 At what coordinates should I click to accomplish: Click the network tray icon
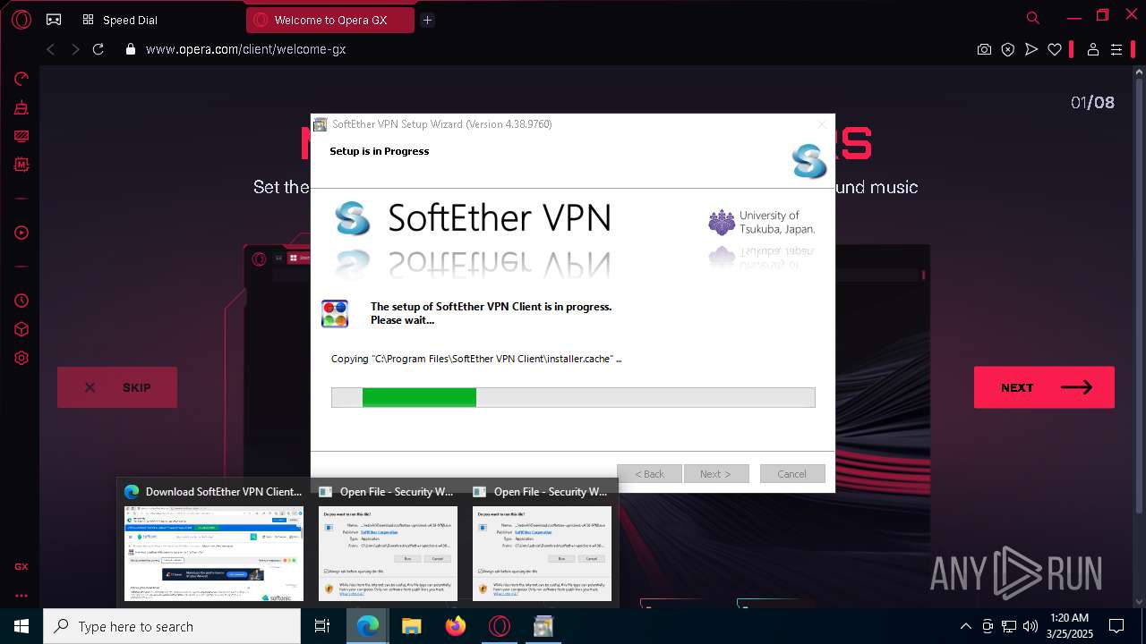tap(1009, 626)
